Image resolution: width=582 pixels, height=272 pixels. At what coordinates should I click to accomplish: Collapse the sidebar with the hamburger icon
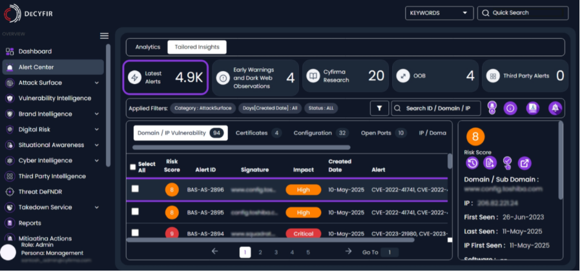tap(104, 36)
